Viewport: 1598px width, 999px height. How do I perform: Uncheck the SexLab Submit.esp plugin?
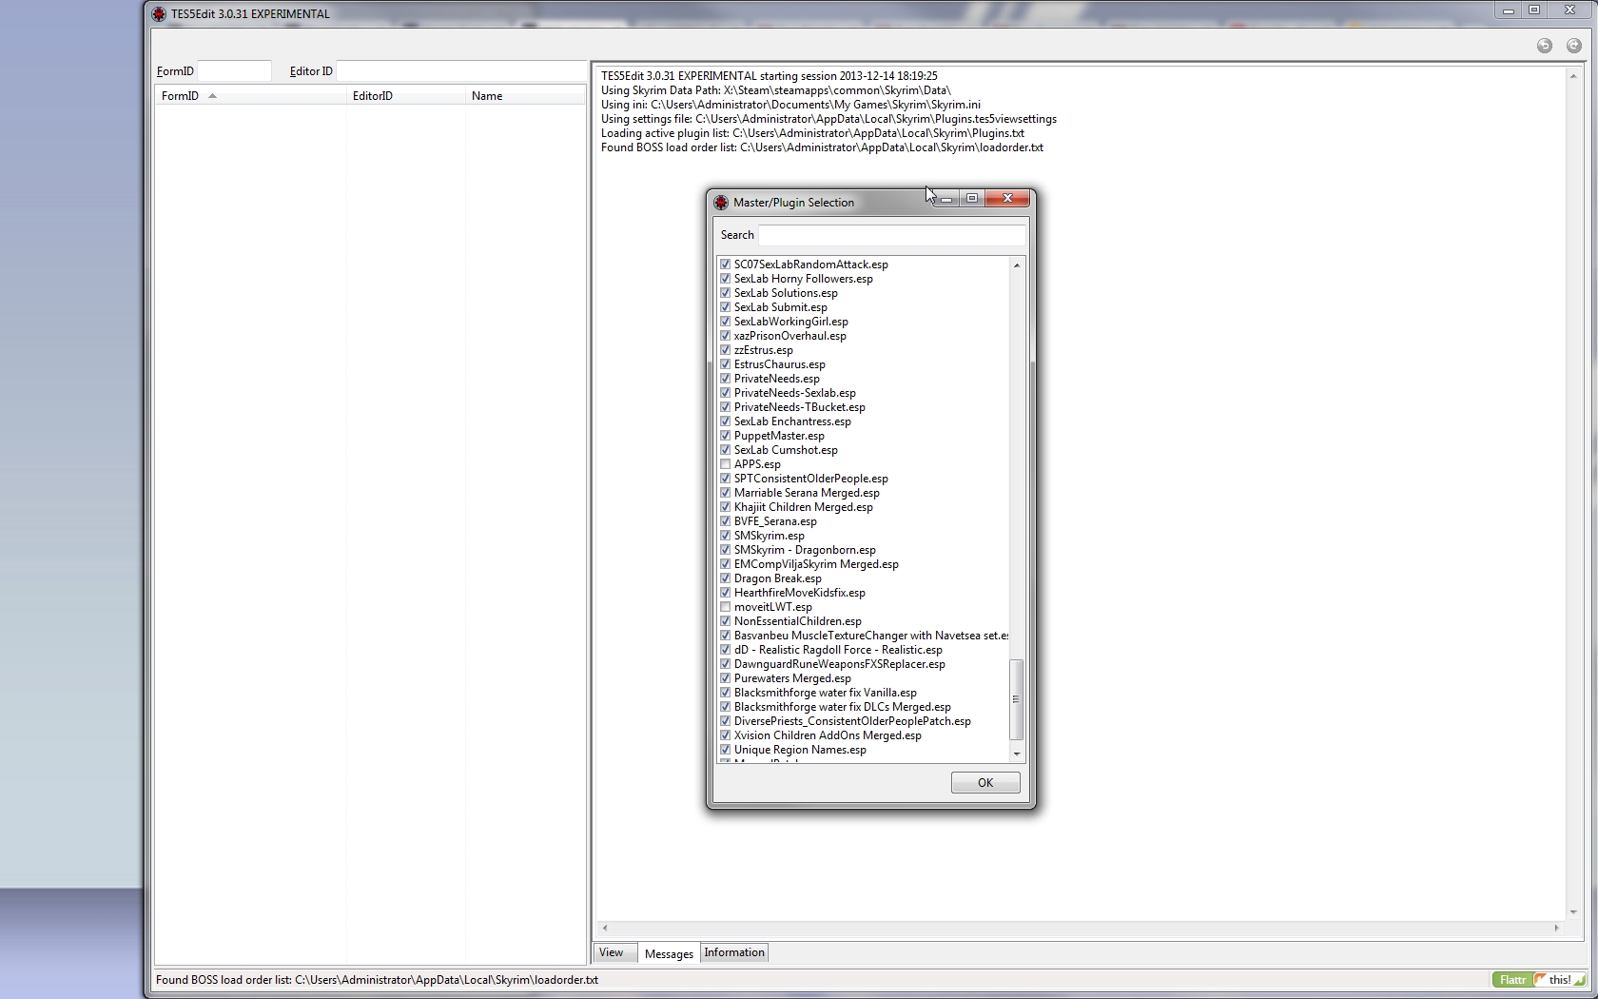click(x=725, y=307)
